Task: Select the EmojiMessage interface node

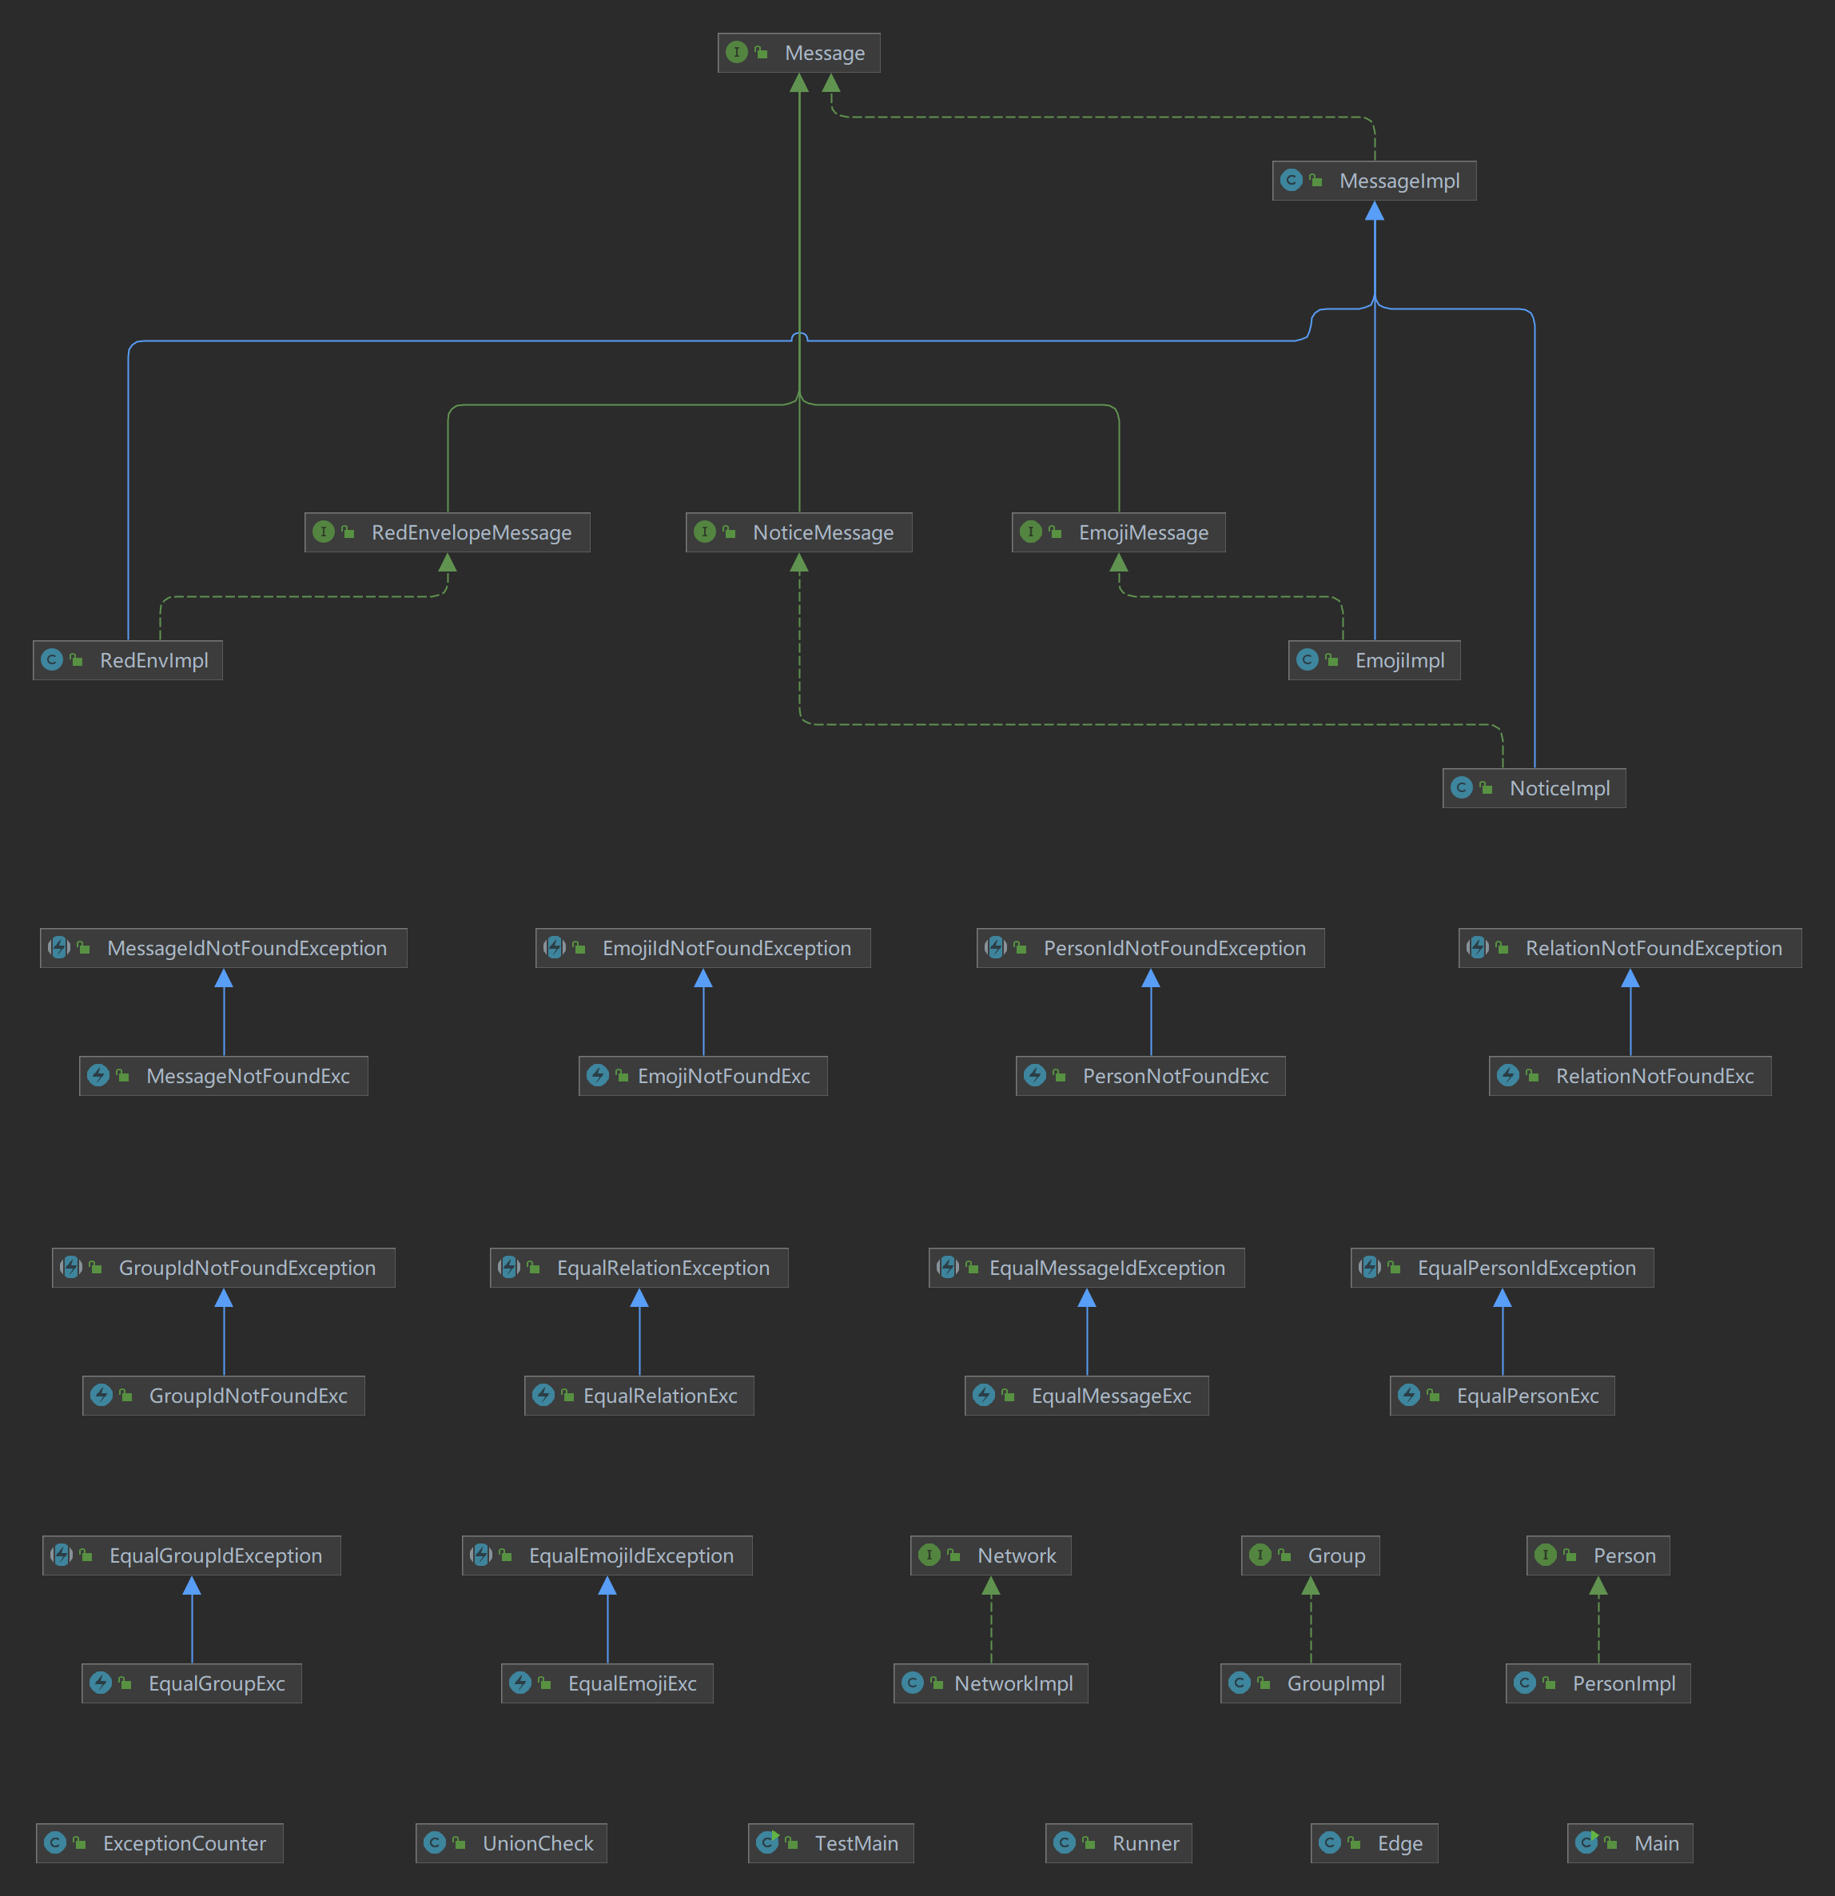Action: click(1118, 532)
